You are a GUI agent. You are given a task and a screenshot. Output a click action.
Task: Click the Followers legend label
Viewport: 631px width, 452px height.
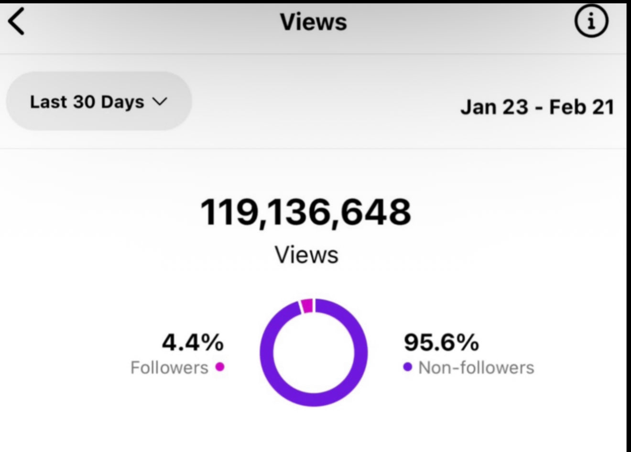pyautogui.click(x=169, y=367)
